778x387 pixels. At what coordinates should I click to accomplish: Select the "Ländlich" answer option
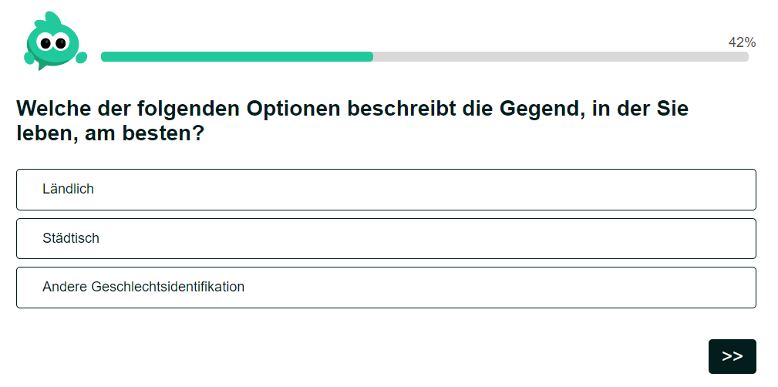(386, 190)
